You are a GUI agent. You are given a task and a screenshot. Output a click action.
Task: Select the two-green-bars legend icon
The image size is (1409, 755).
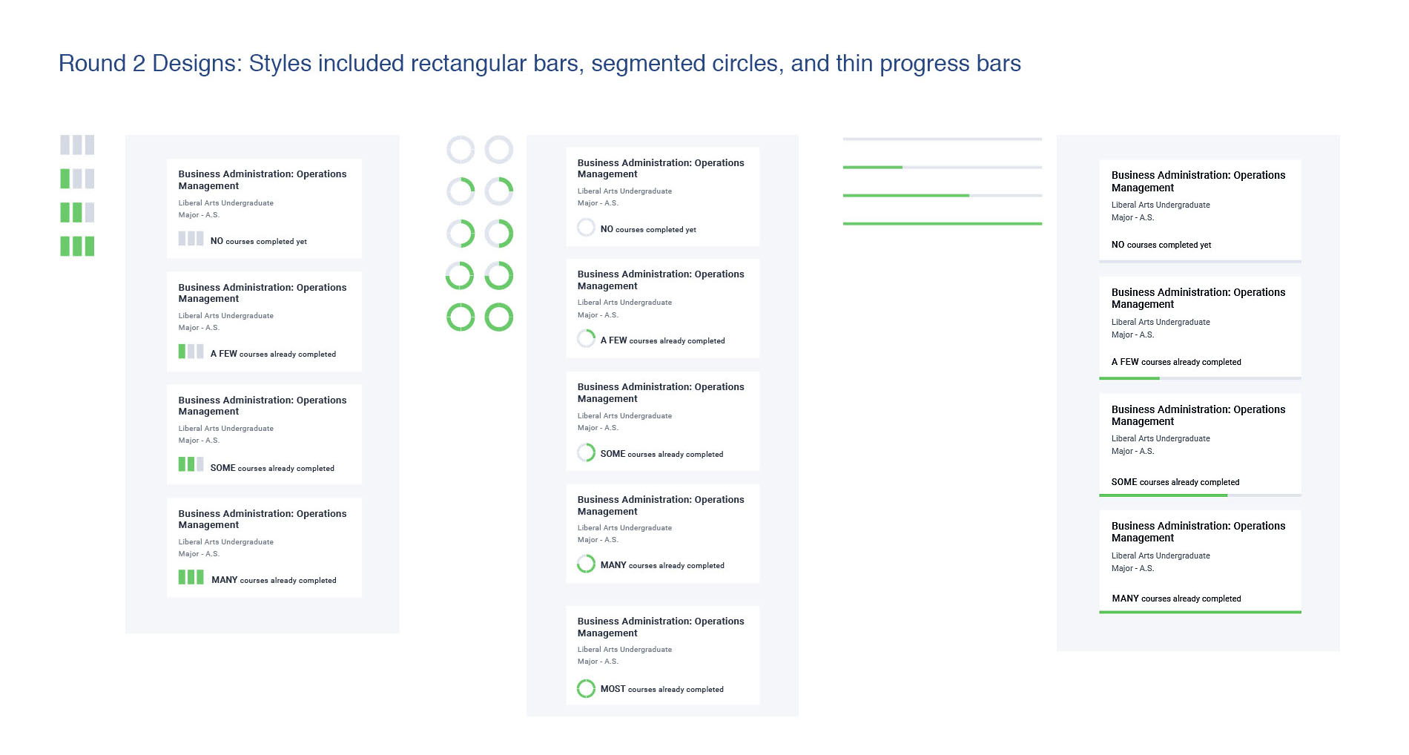[77, 212]
